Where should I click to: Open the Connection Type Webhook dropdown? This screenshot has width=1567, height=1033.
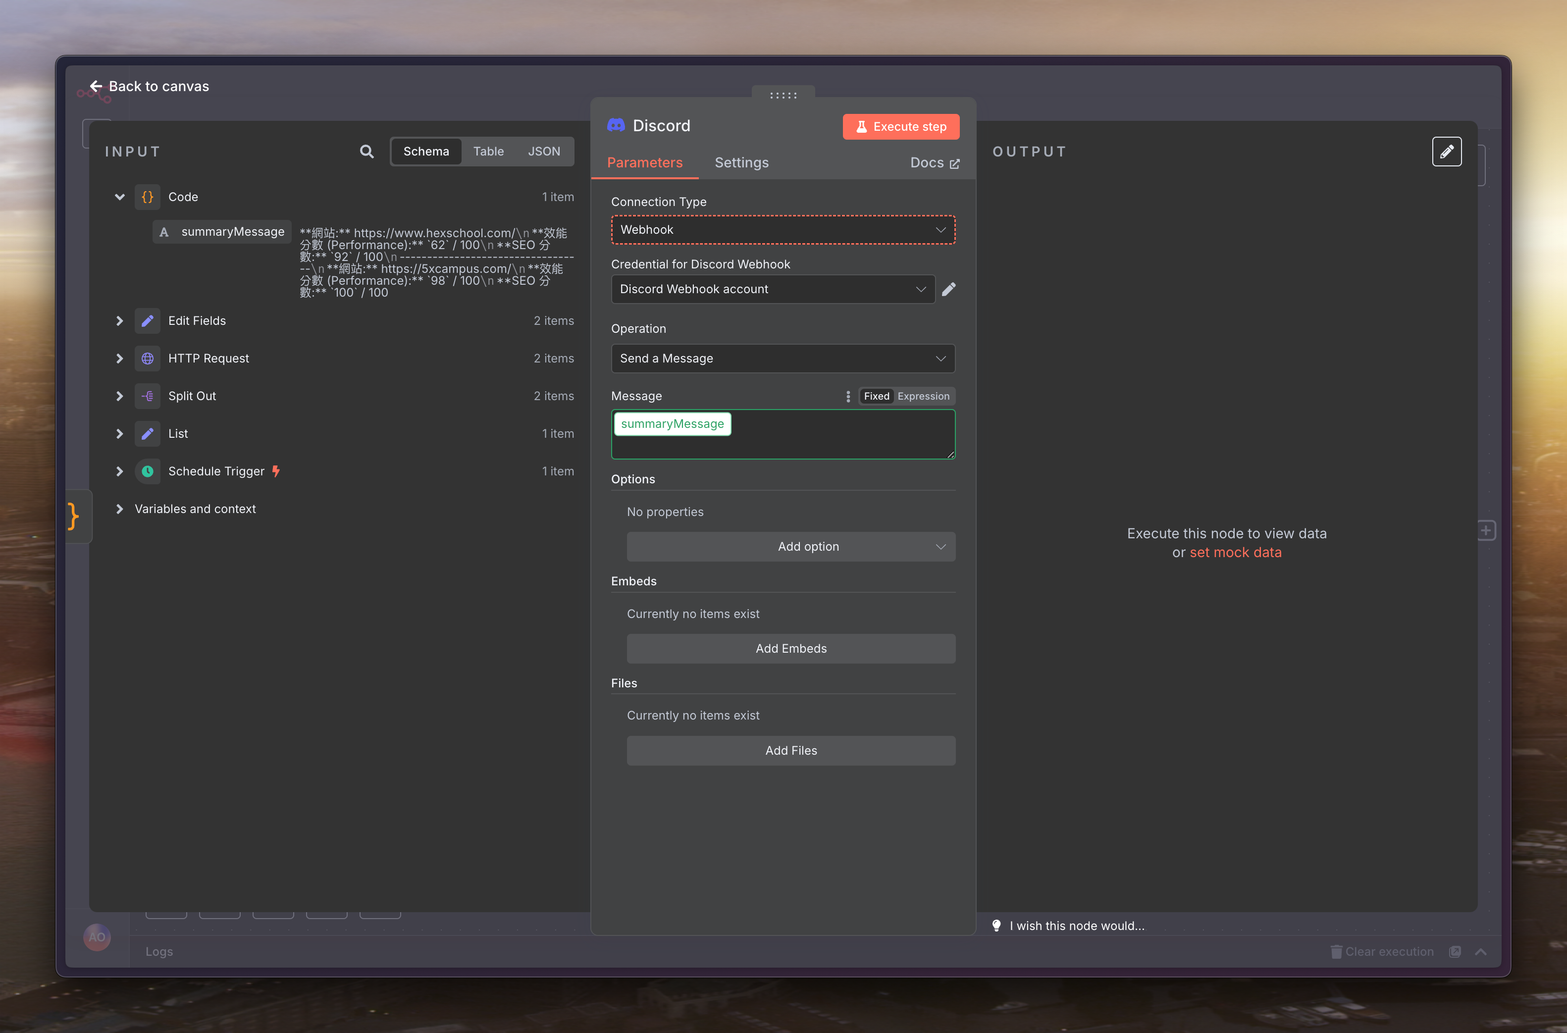(783, 230)
